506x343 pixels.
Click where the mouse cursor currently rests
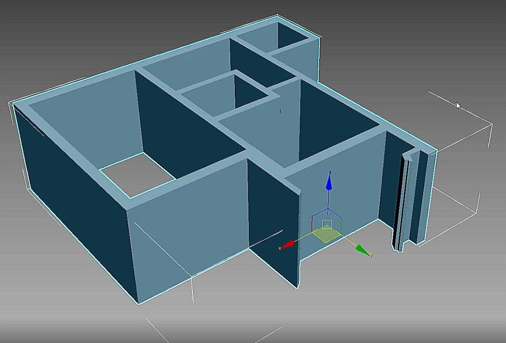456,104
